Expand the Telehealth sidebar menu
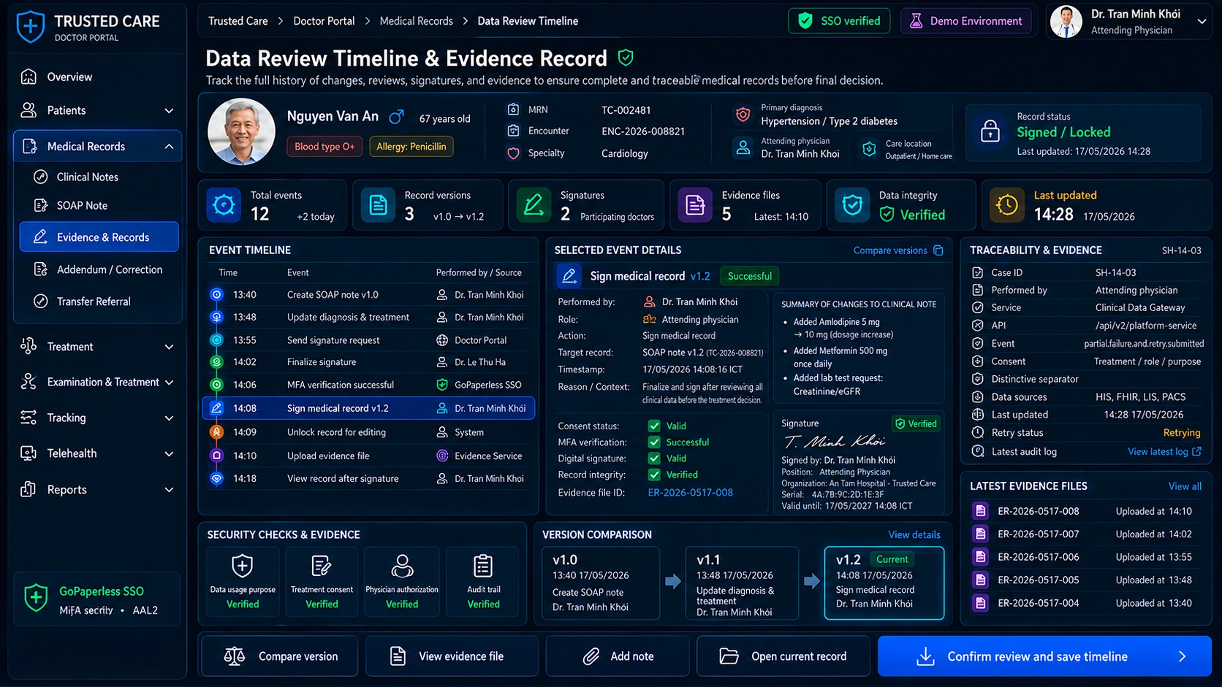Image resolution: width=1222 pixels, height=687 pixels. (169, 454)
